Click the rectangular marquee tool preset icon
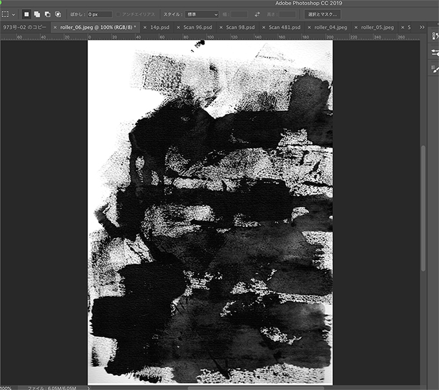Screen dimensions: 439x390 6,14
